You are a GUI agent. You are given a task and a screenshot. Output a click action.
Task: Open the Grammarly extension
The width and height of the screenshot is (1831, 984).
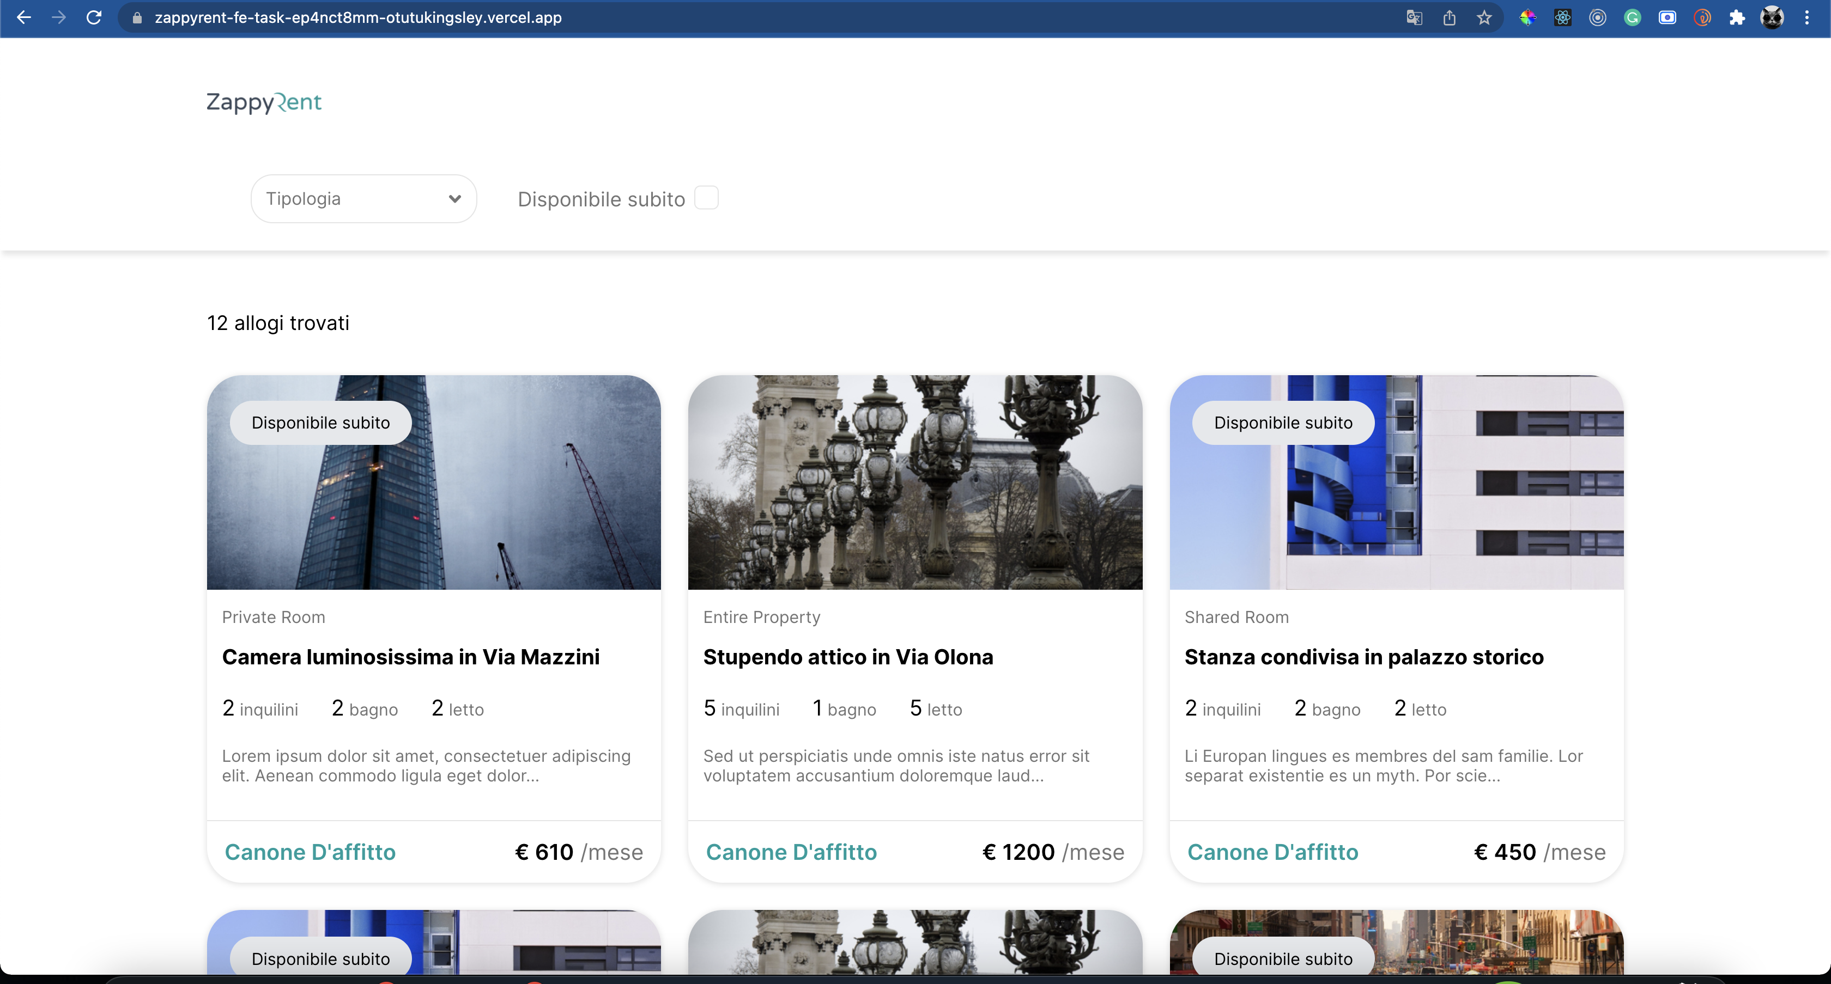pos(1632,18)
